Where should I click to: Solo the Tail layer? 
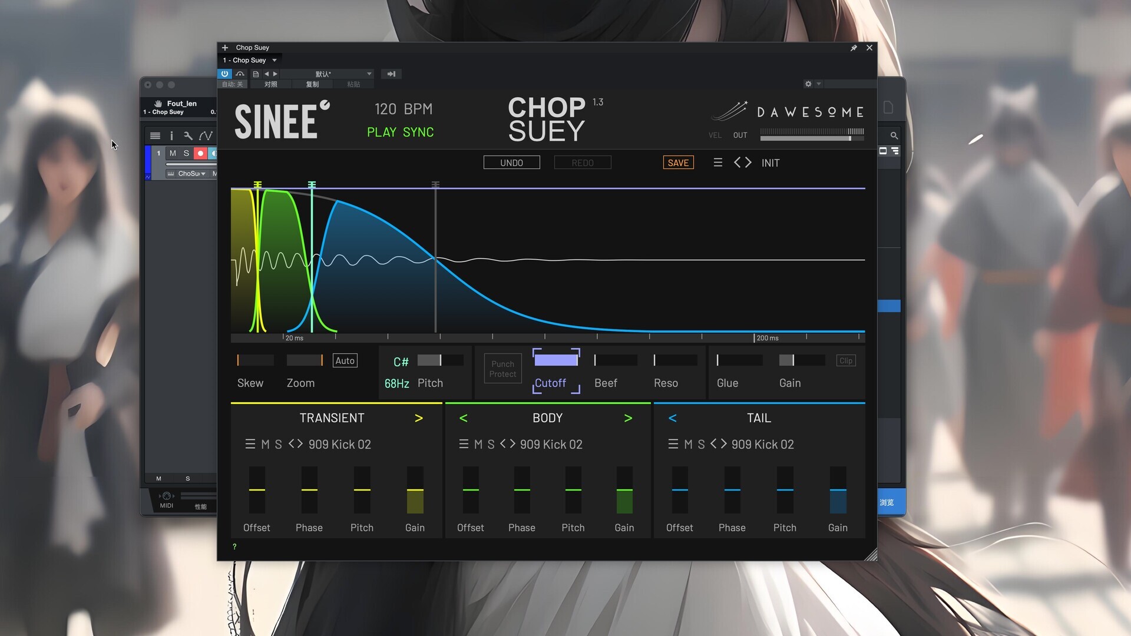click(x=701, y=444)
